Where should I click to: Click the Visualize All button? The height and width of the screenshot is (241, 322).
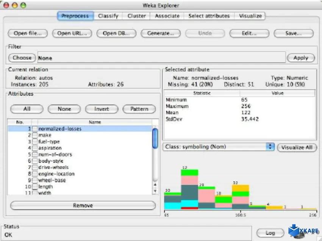point(297,147)
